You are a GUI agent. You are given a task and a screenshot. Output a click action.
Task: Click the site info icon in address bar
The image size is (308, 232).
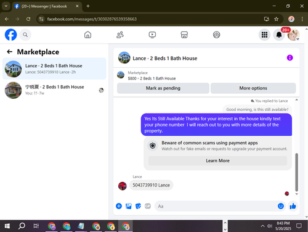(x=41, y=19)
